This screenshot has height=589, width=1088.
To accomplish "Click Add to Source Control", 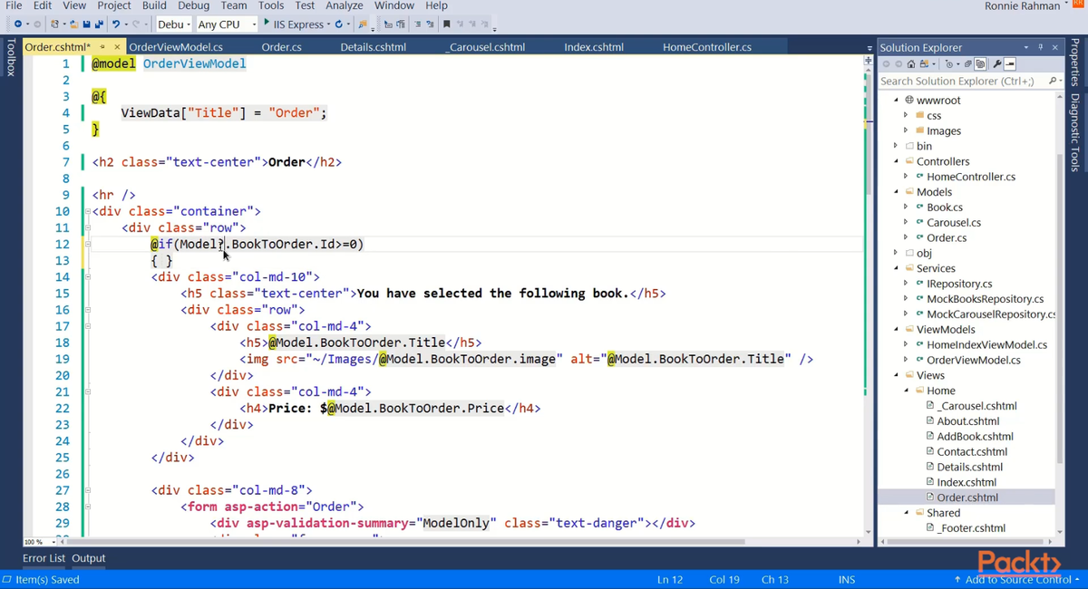I will tap(1015, 579).
